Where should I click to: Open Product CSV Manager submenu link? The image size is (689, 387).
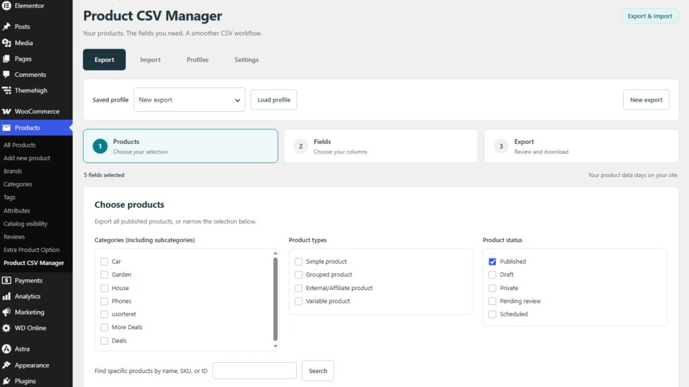point(34,263)
